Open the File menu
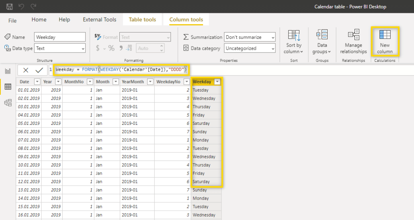Image resolution: width=414 pixels, height=220 pixels. pyautogui.click(x=12, y=20)
